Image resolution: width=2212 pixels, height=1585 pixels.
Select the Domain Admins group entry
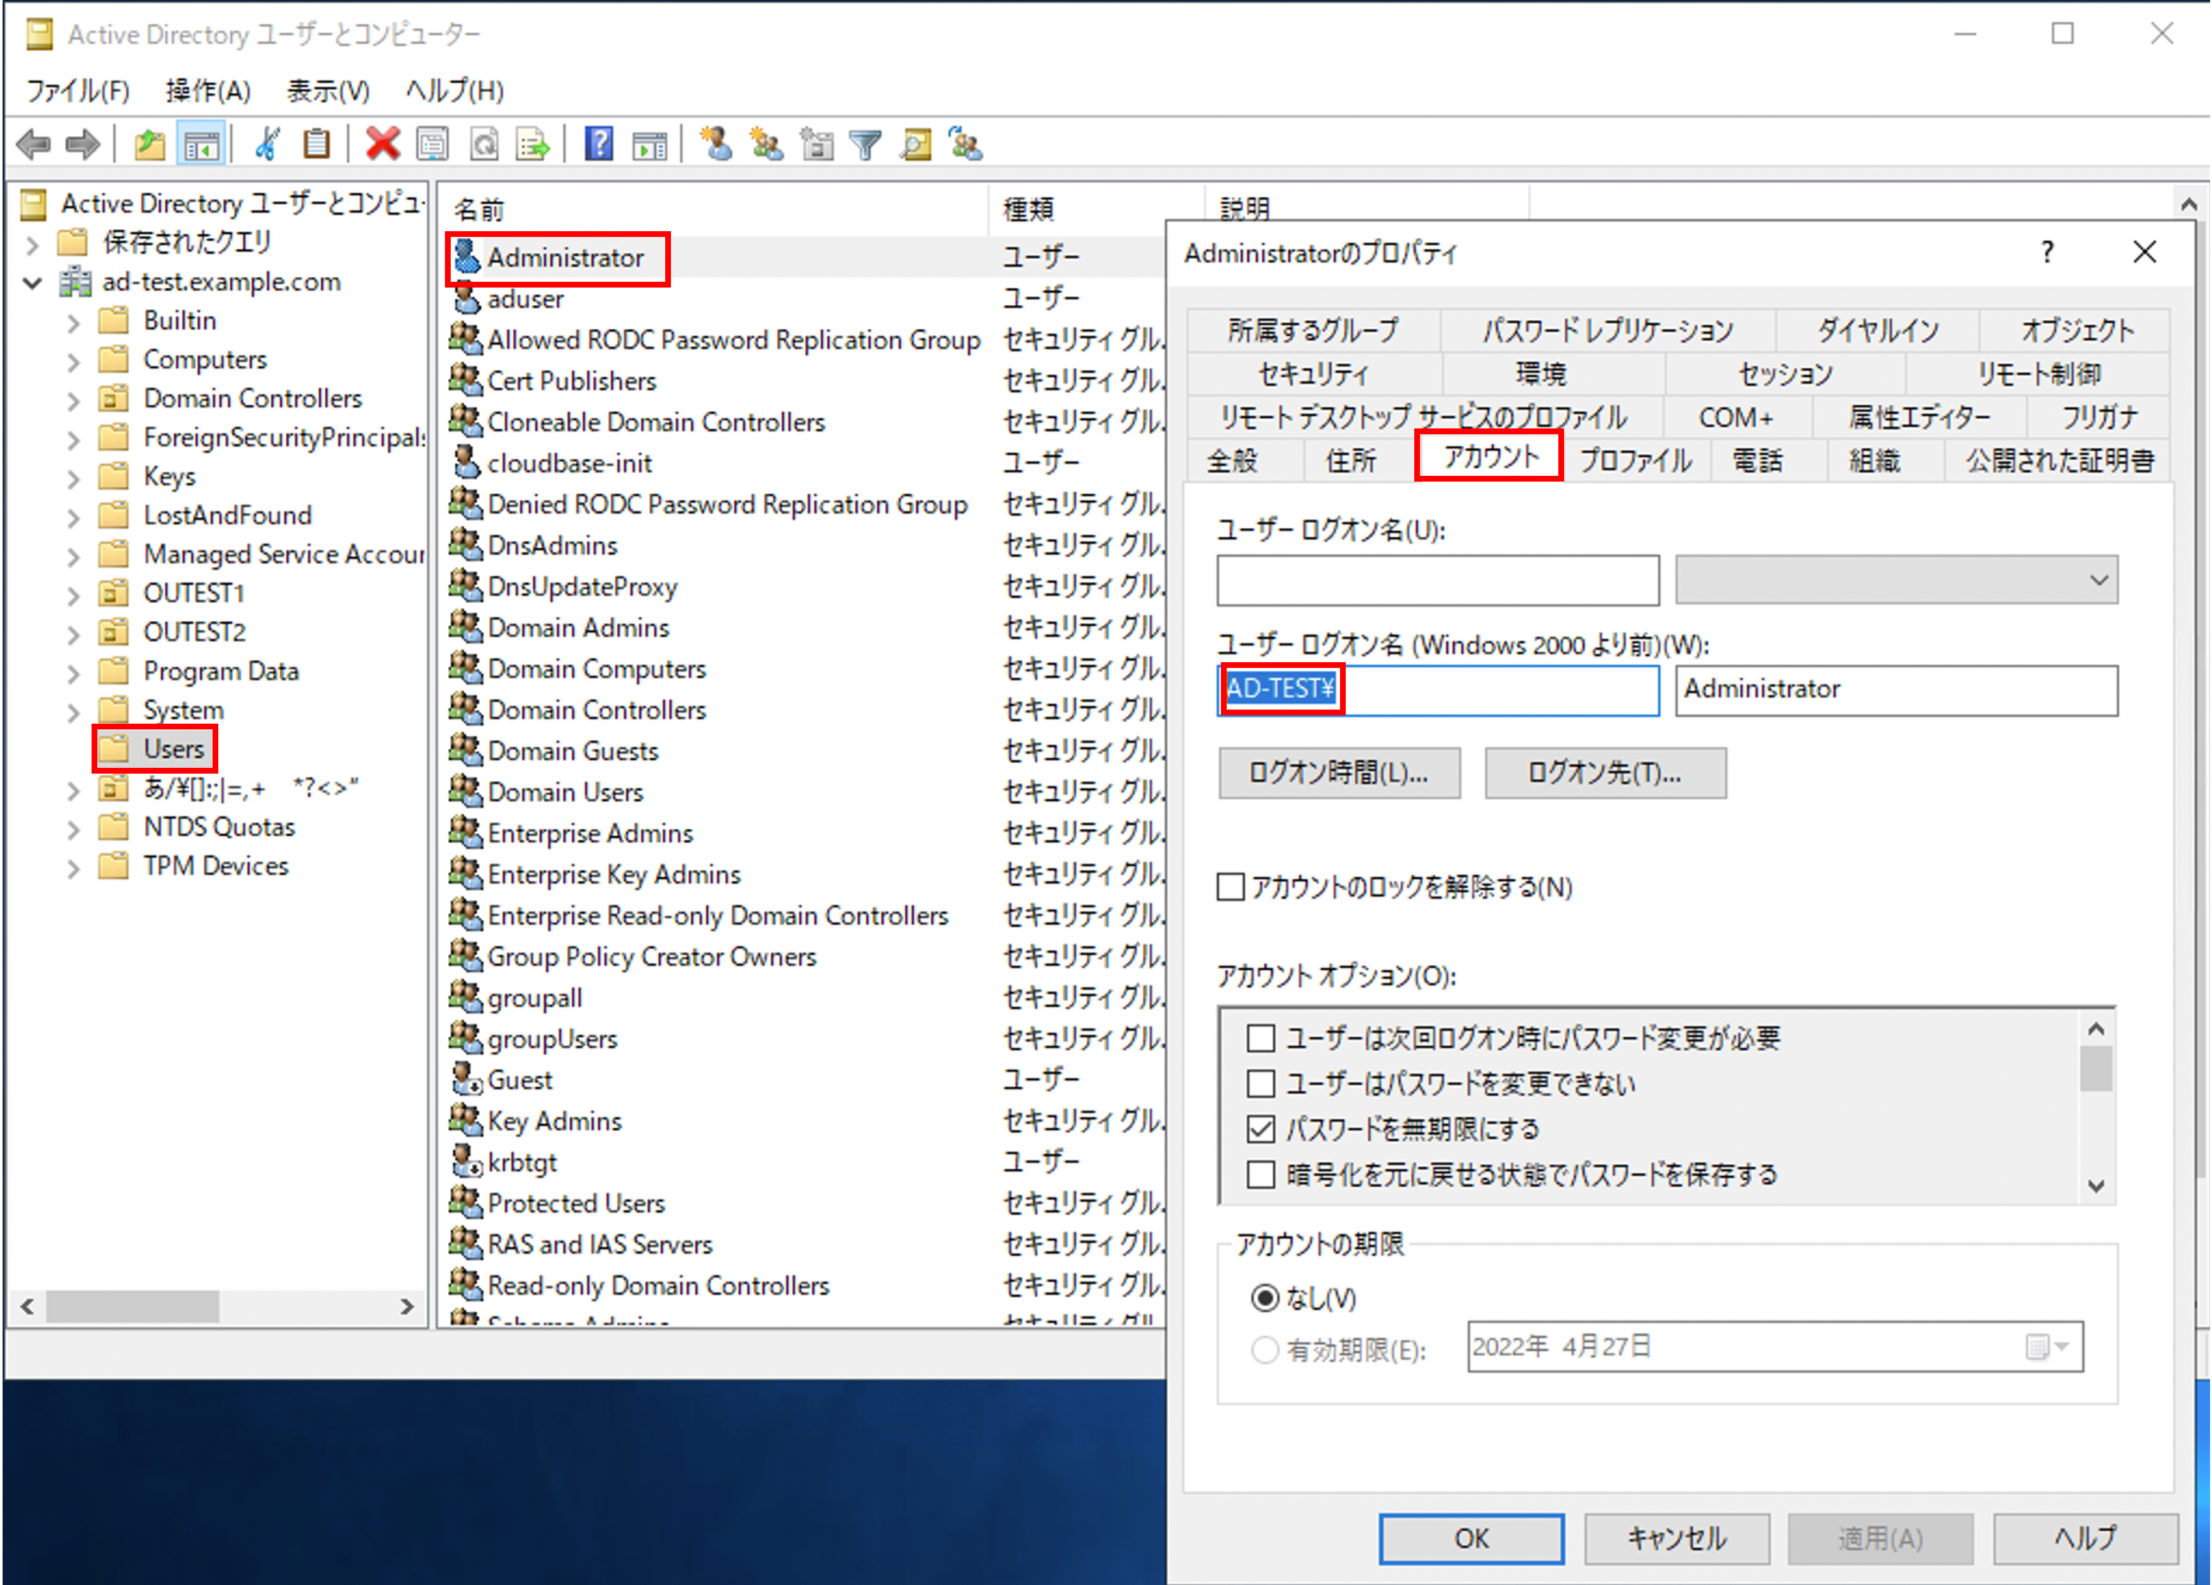coord(578,628)
